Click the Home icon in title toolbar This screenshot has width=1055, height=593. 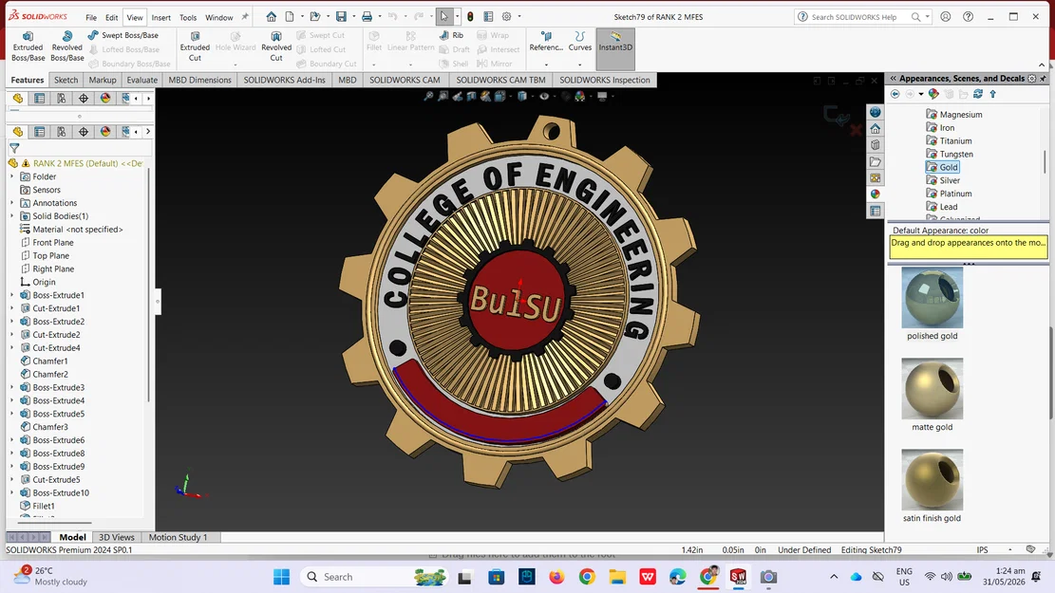272,17
